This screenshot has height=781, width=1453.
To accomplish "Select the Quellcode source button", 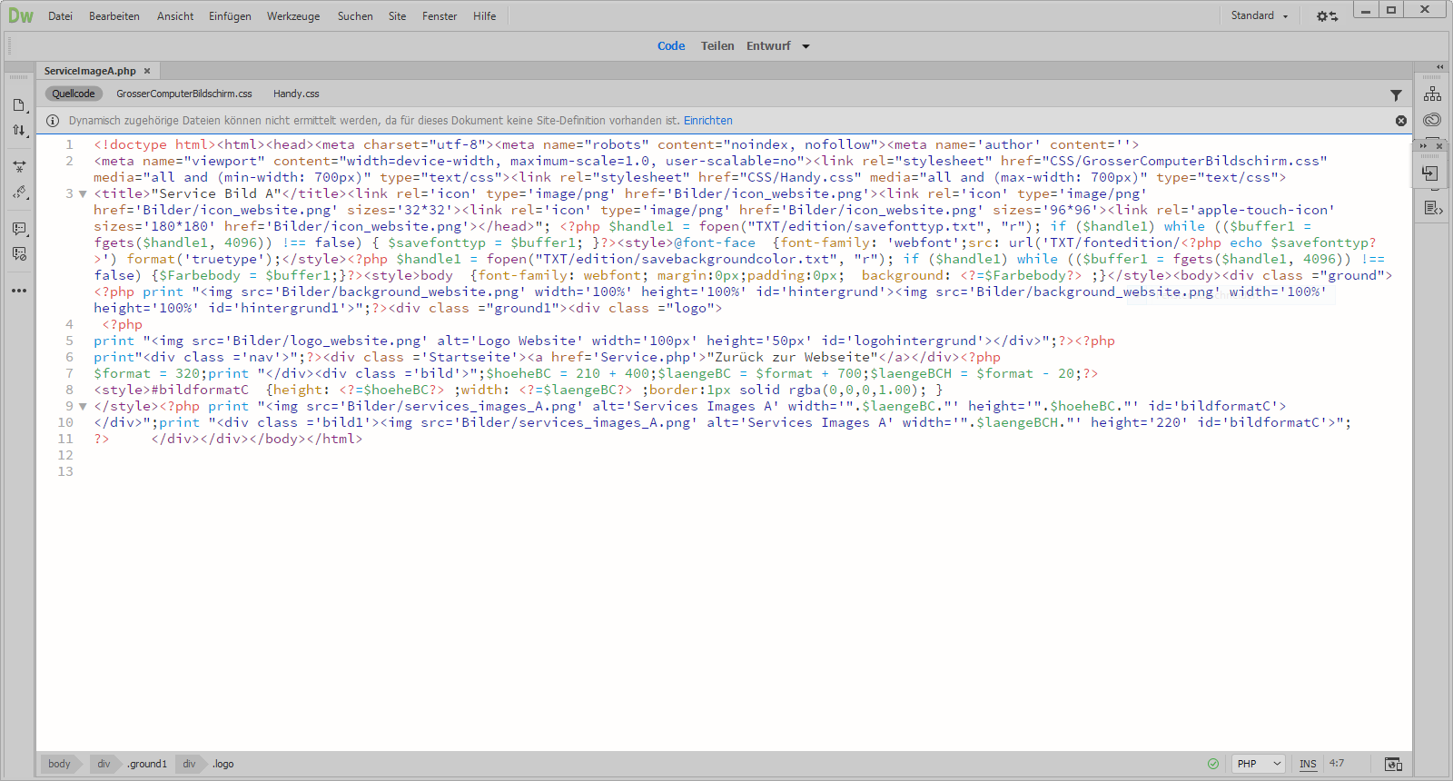I will 74,94.
